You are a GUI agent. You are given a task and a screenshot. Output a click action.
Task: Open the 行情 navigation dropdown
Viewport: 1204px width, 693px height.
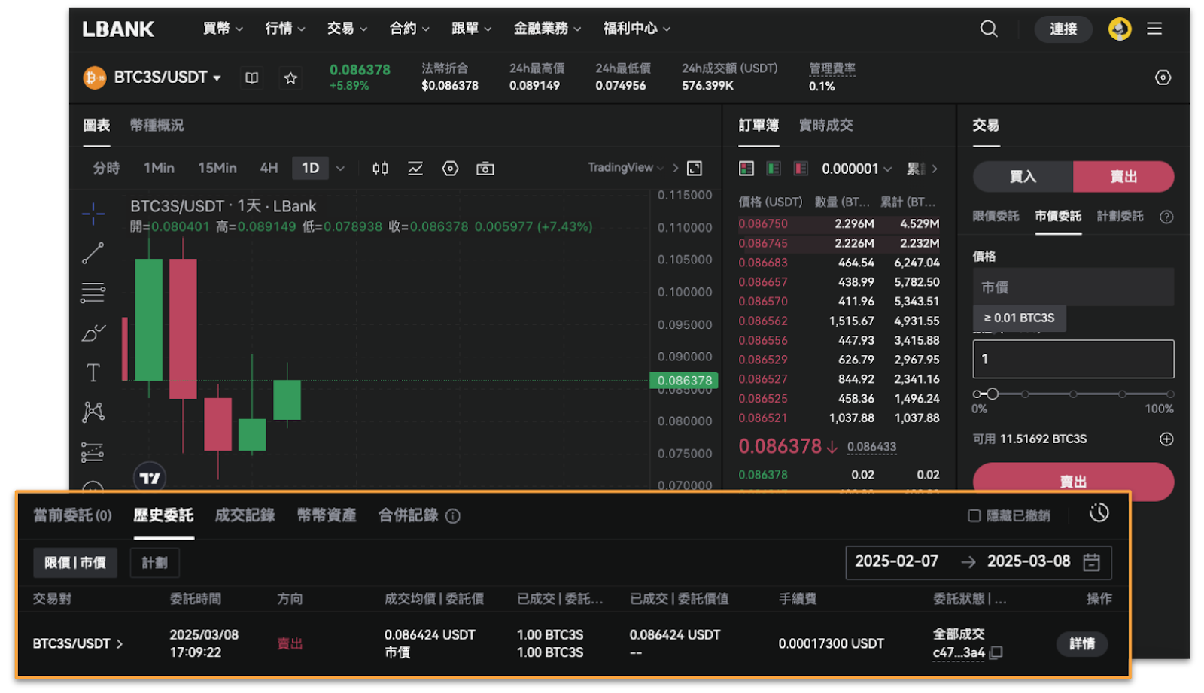pos(285,29)
